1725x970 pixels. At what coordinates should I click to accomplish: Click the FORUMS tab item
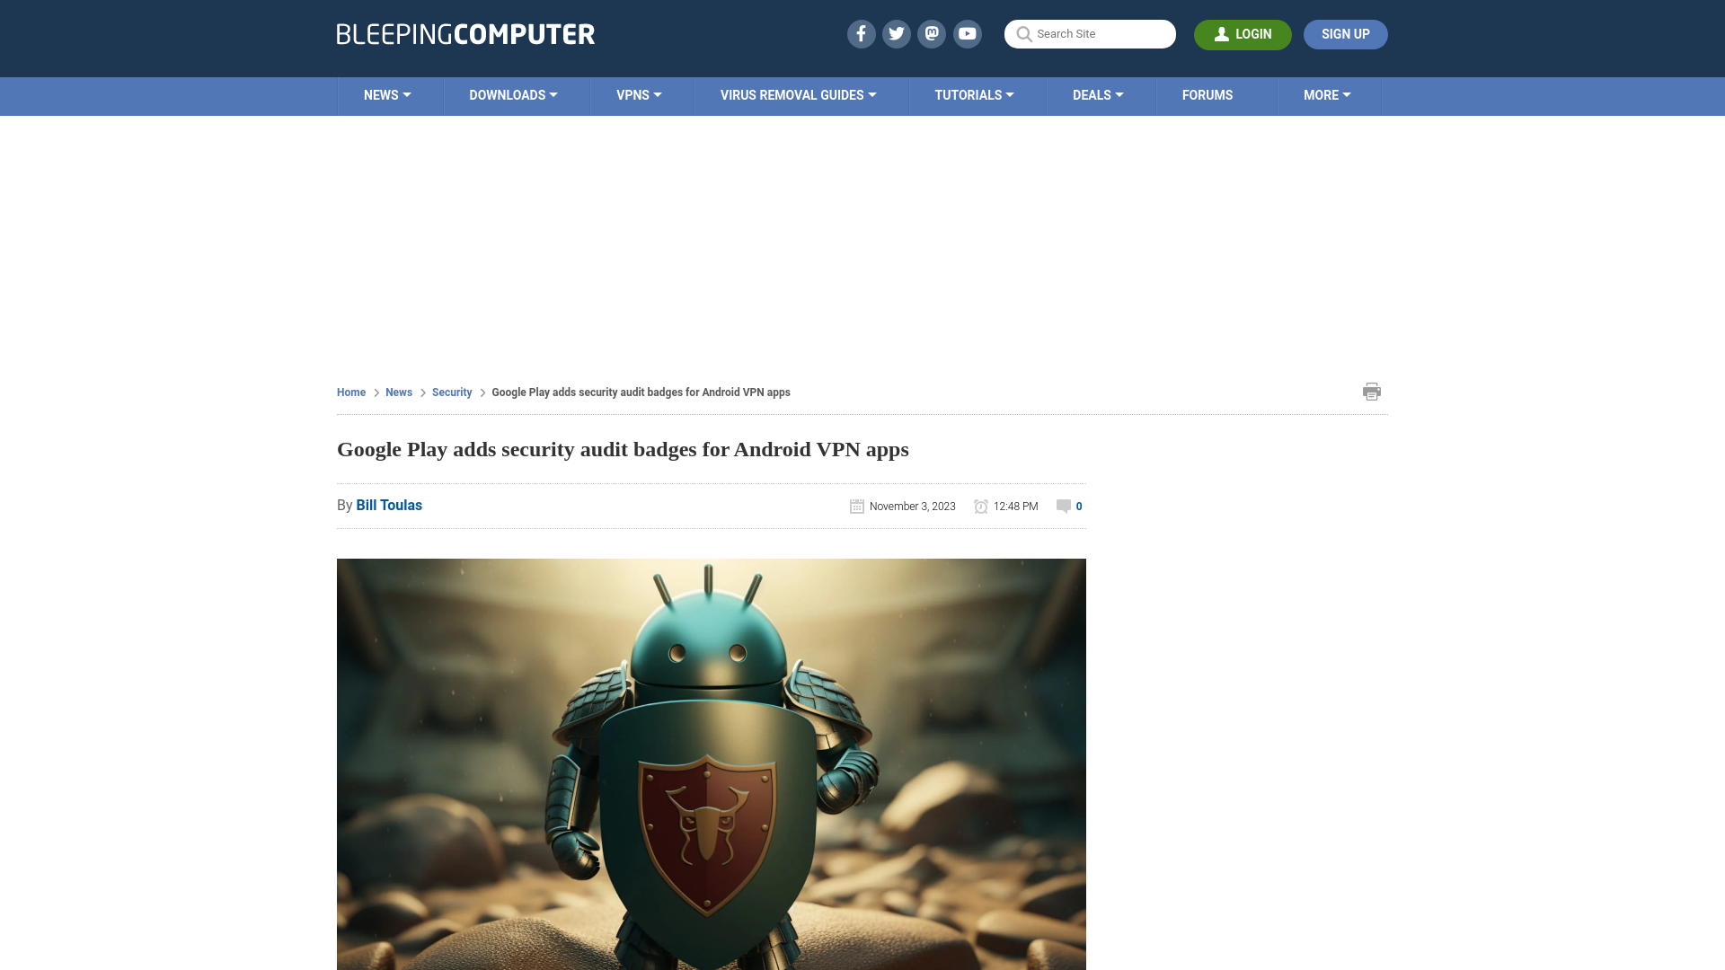coord(1207,96)
